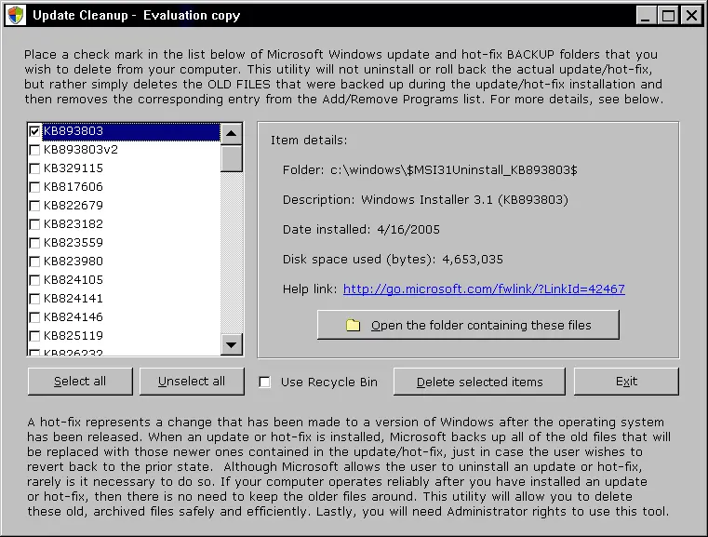708x537 pixels.
Task: Click the list scrollbar up arrow
Action: (231, 134)
